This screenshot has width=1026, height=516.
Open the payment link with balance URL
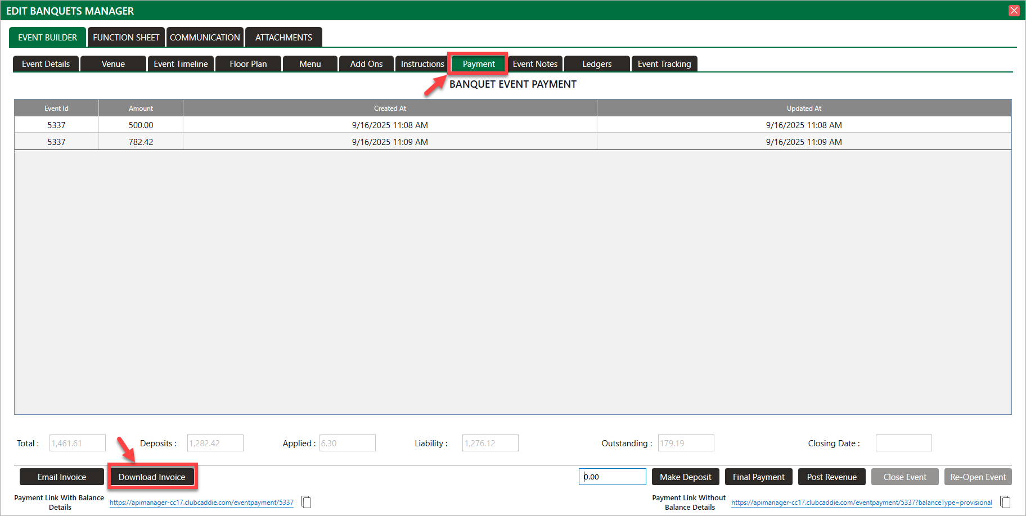pyautogui.click(x=201, y=503)
